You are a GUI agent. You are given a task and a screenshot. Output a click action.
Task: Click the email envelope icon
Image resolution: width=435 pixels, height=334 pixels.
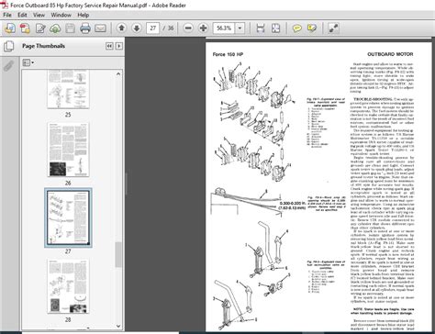[100, 28]
